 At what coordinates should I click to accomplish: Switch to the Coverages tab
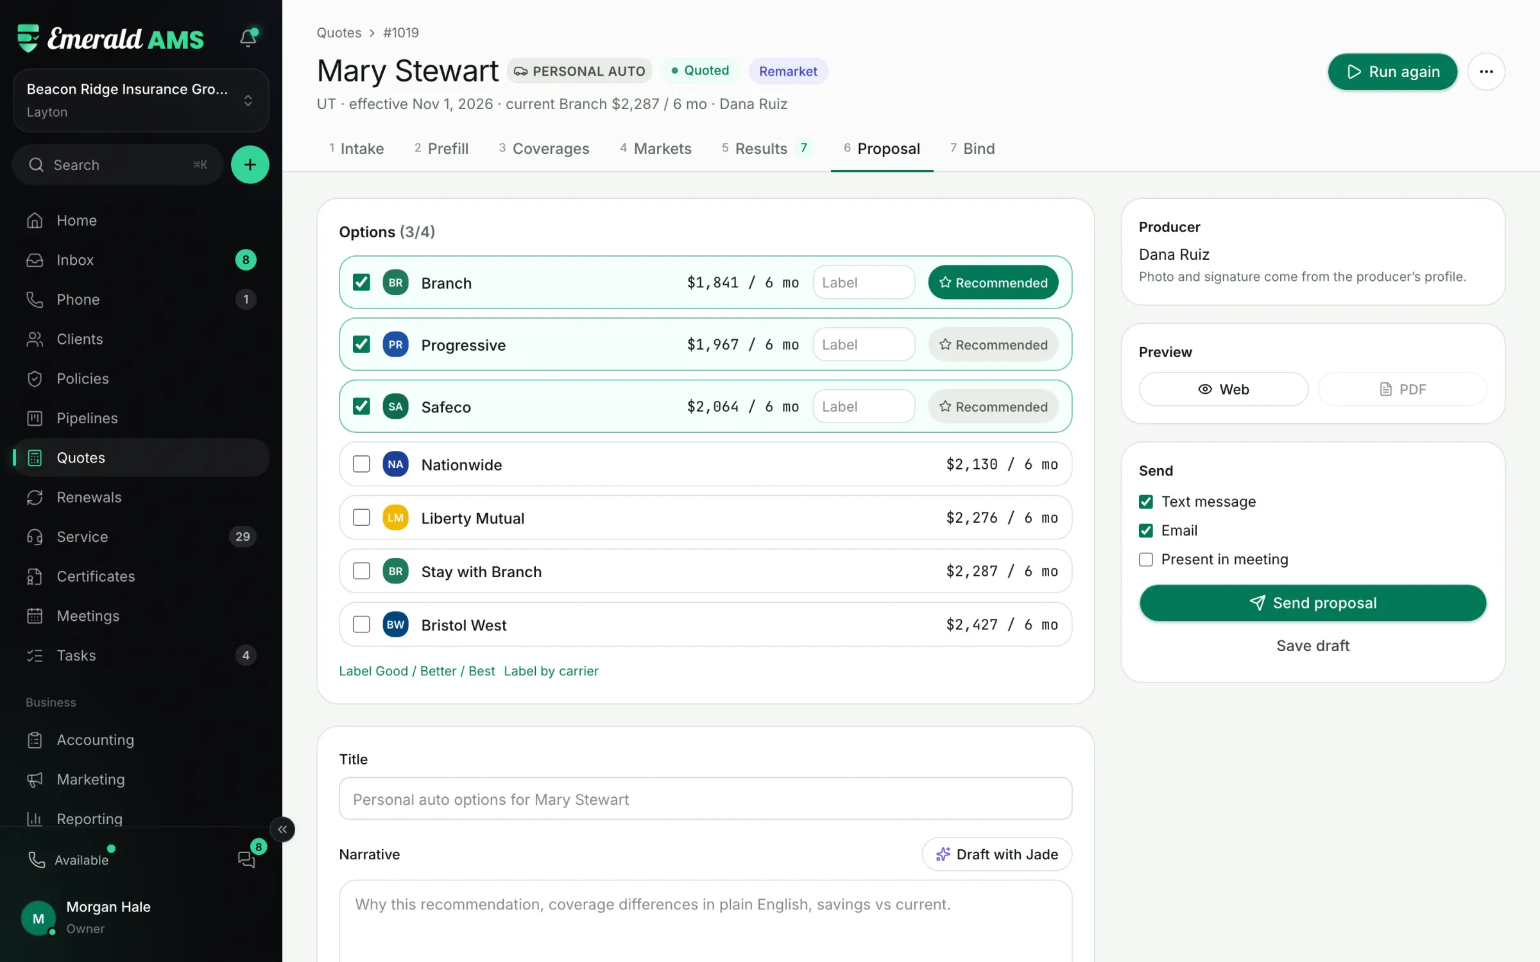click(x=543, y=149)
